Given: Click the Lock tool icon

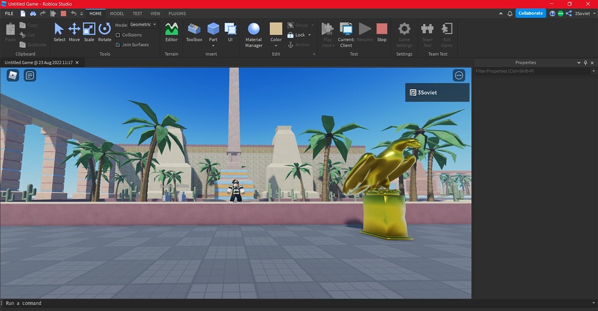Looking at the screenshot, I should [x=290, y=35].
